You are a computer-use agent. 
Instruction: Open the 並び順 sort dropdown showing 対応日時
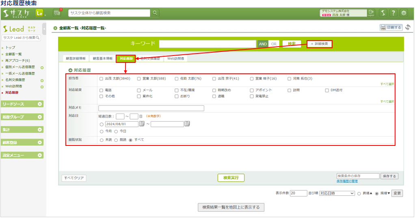pyautogui.click(x=337, y=193)
